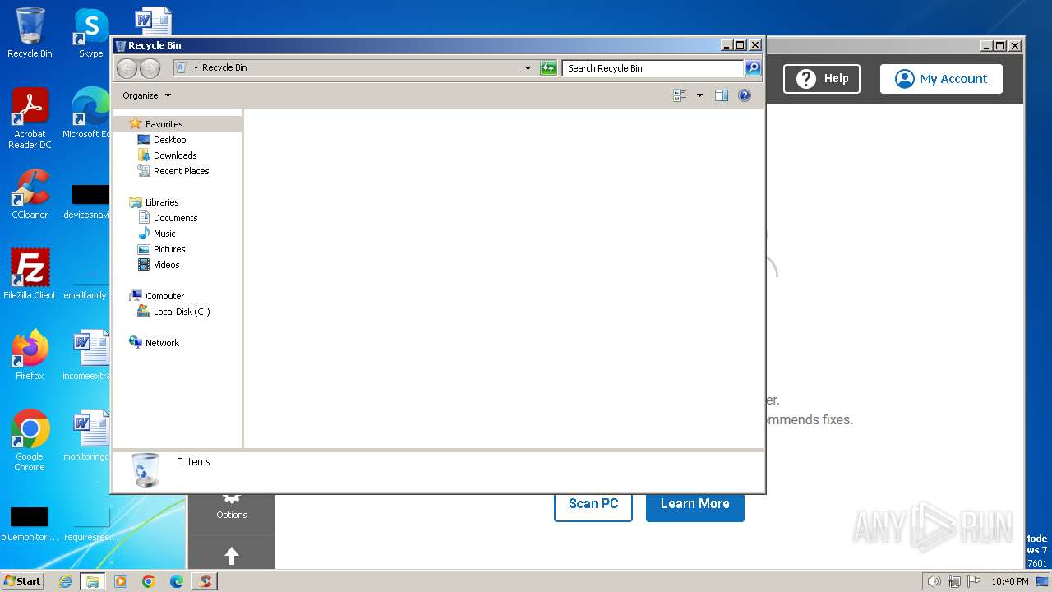Open the view options dropdown arrow
The height and width of the screenshot is (592, 1052).
click(699, 95)
